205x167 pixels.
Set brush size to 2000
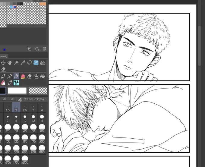point(25,160)
